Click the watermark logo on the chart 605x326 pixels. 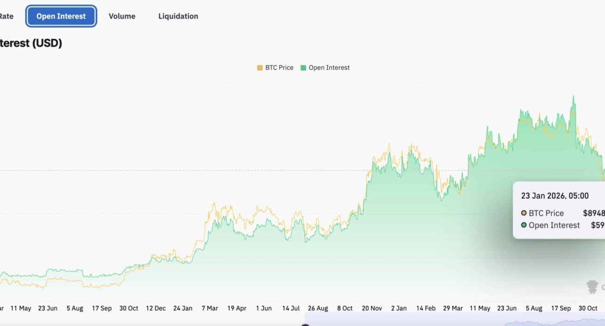tap(593, 286)
